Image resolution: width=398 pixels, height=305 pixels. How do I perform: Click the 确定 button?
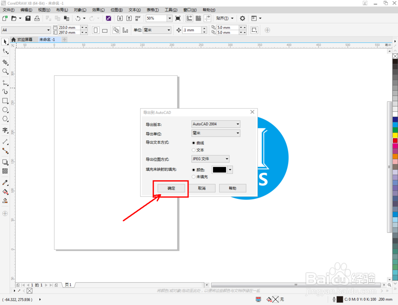[171, 188]
